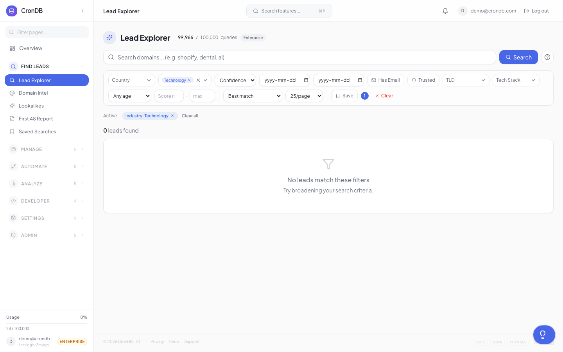Screen dimensions: 563x352
Task: Log out of the account
Action: click(536, 11)
